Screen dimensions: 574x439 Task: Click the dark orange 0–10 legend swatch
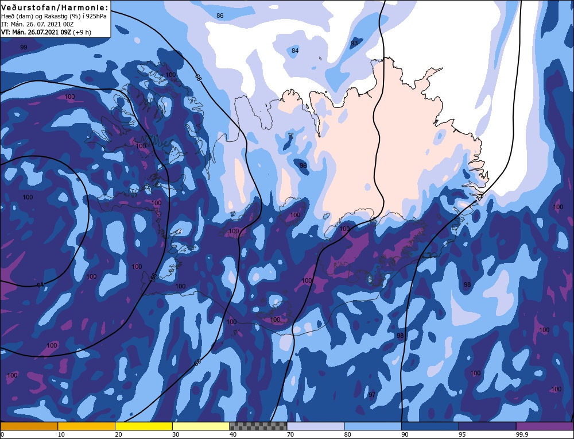coord(29,426)
